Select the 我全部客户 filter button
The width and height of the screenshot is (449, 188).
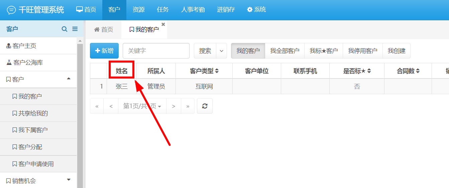pyautogui.click(x=285, y=51)
